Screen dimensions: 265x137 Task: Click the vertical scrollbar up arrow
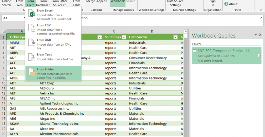coord(185,31)
